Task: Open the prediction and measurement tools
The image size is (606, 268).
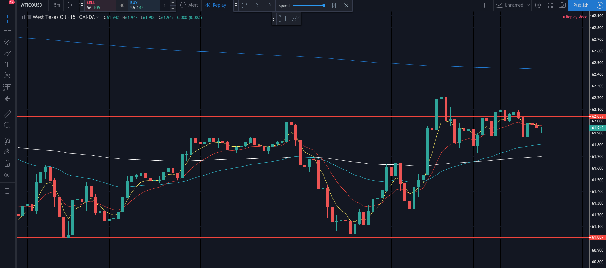Action: click(x=7, y=87)
